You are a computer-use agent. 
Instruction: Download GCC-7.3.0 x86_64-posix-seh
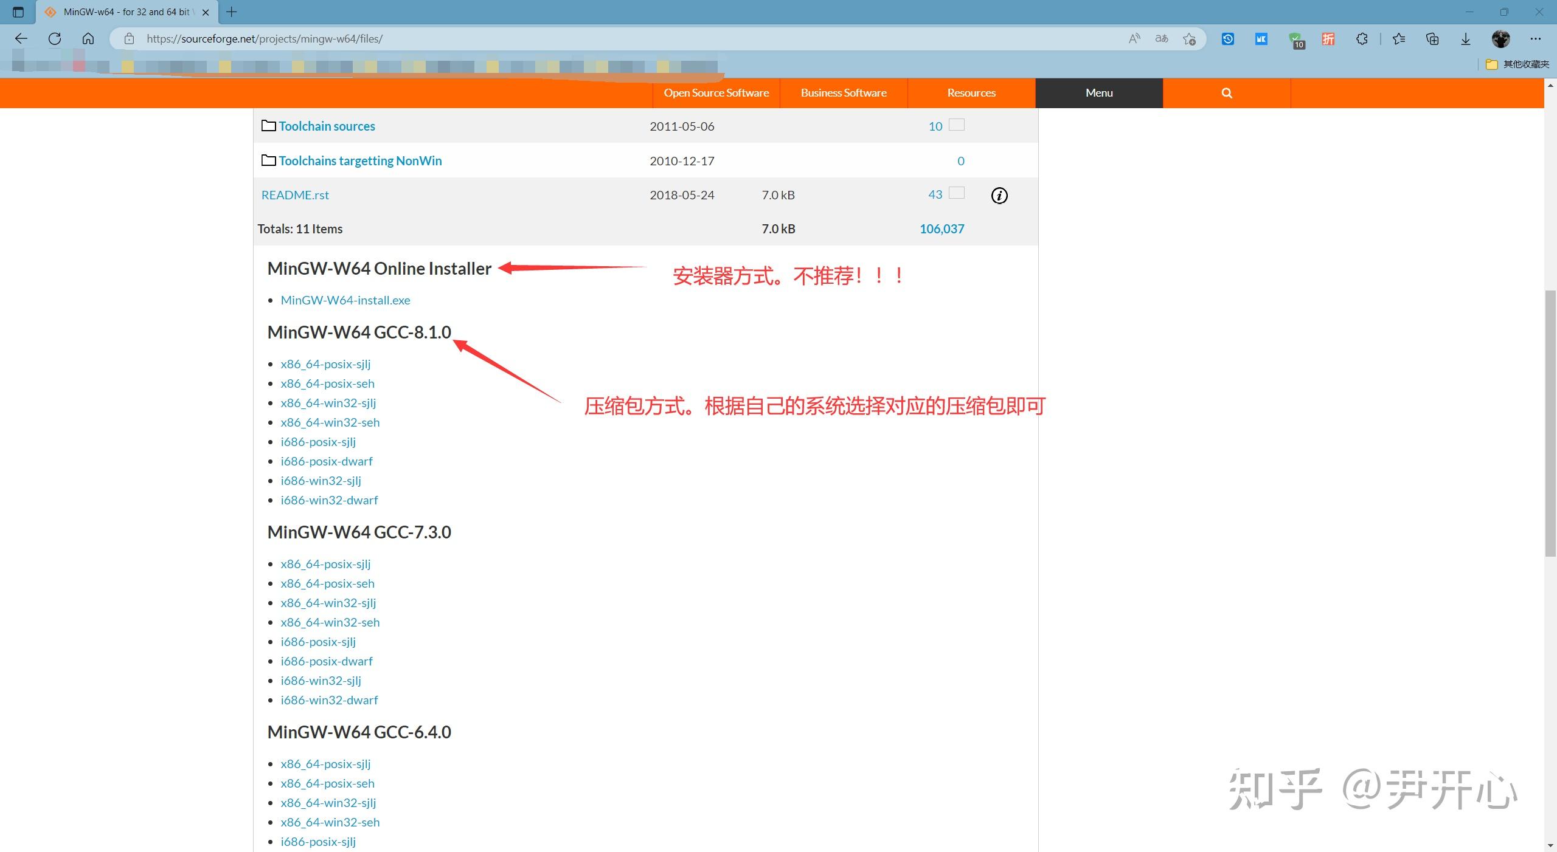coord(327,583)
